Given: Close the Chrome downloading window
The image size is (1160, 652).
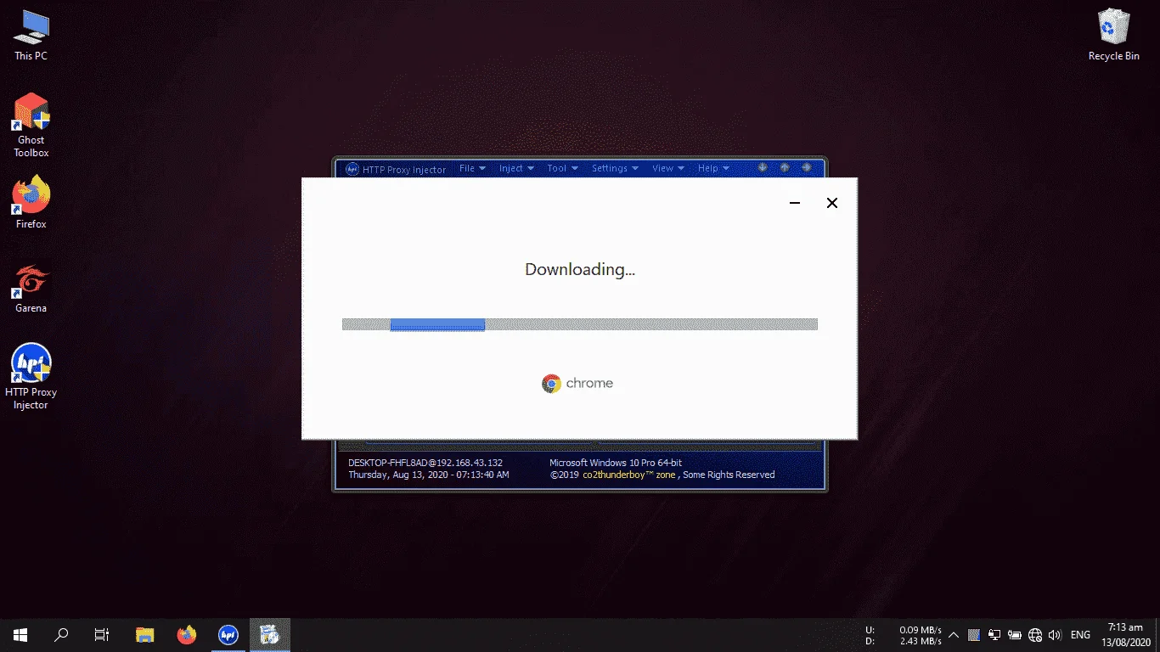Looking at the screenshot, I should (x=832, y=203).
